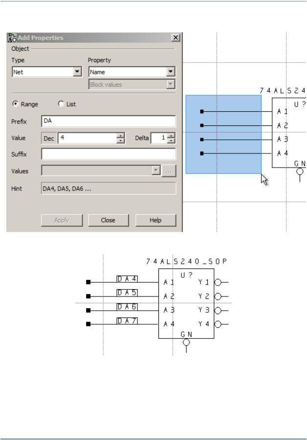Click the 74ALS240_SOP component name in lower schematic
This screenshot has width=307, height=440.
tap(186, 262)
